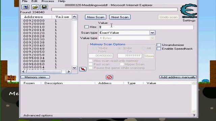216x121 pixels.
Task: Click the To address field 7FFFFFFF
Action: tap(130, 56)
